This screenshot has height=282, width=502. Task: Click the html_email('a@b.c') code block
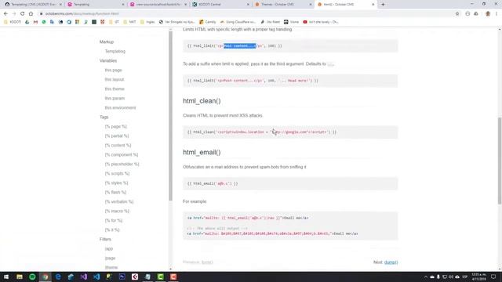(290, 183)
